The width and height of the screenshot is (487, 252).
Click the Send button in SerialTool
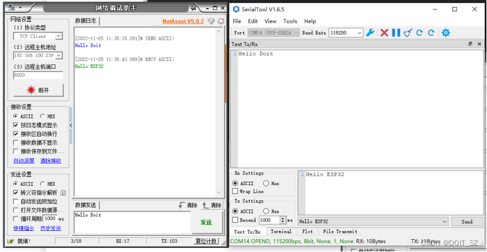(x=467, y=222)
